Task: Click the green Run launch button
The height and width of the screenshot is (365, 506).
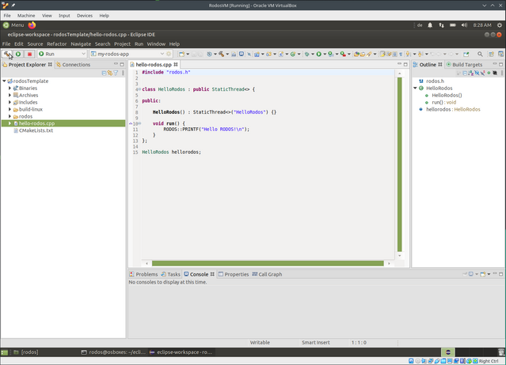Action: click(18, 54)
